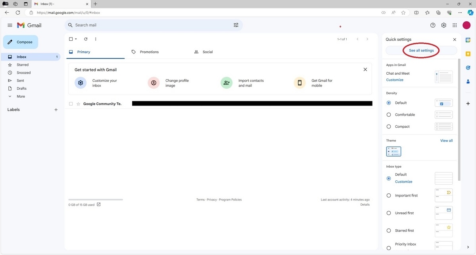Open the Support help icon
The height and width of the screenshot is (255, 476).
433,25
